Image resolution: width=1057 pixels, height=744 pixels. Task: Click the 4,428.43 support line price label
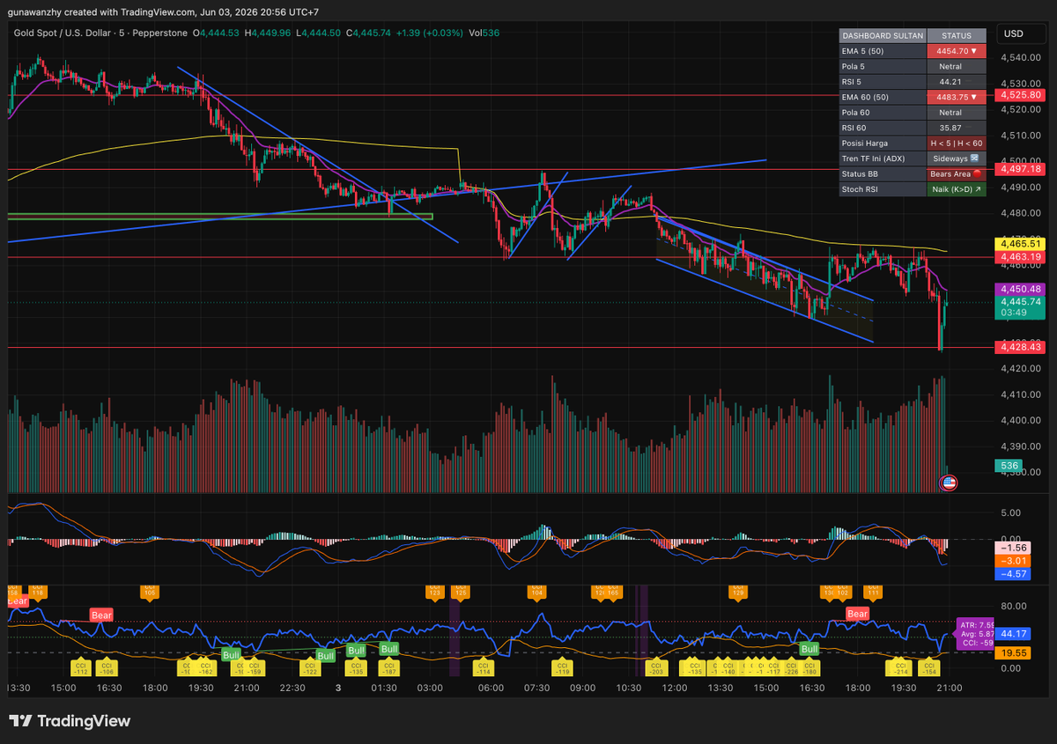click(x=1018, y=348)
